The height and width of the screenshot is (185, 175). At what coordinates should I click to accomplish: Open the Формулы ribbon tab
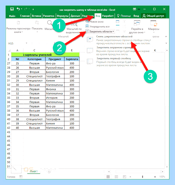pyautogui.click(x=63, y=16)
